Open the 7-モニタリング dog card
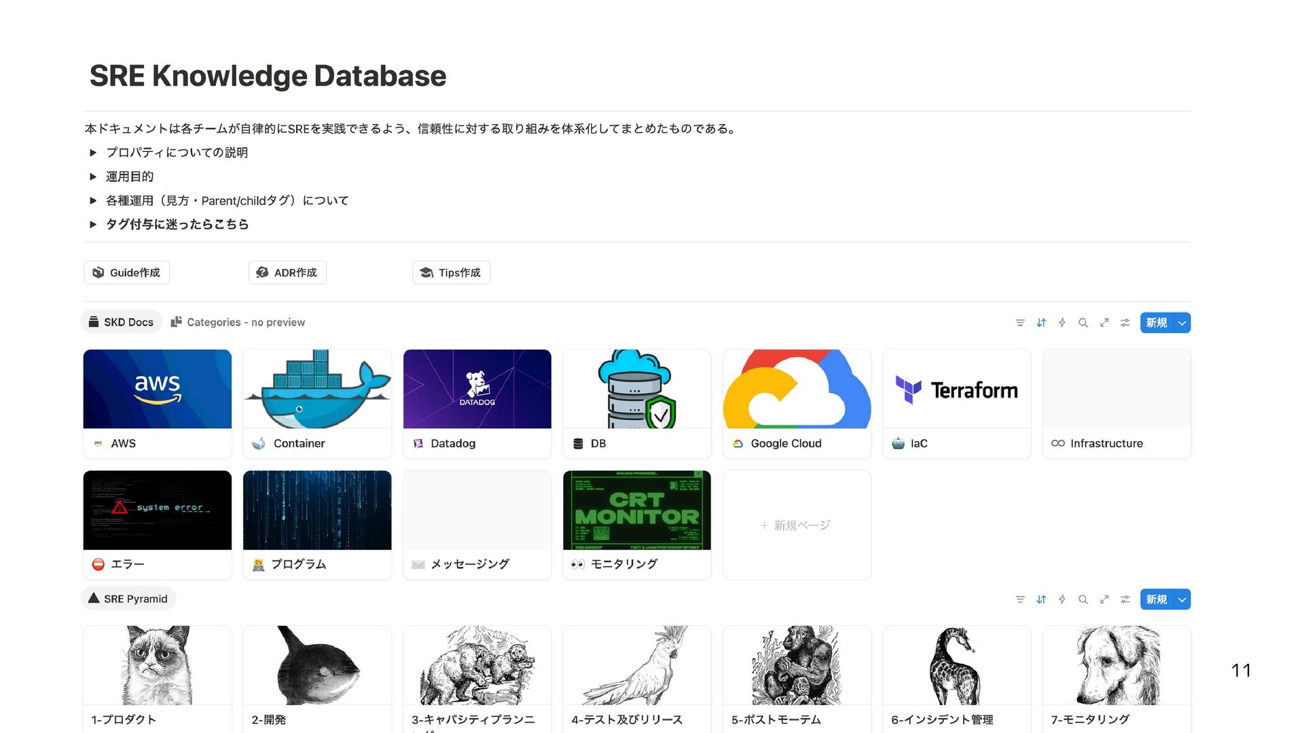Screen dimensions: 1304x733 click(1117, 679)
